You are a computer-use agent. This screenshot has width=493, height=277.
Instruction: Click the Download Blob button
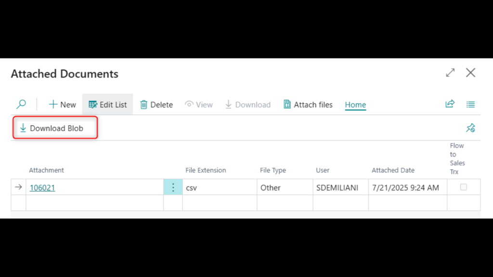coord(55,128)
